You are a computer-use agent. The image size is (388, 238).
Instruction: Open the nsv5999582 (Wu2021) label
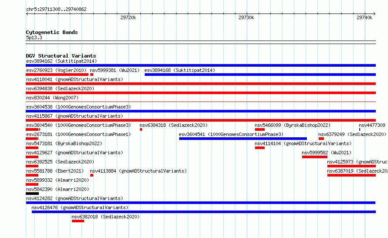pos(327,153)
